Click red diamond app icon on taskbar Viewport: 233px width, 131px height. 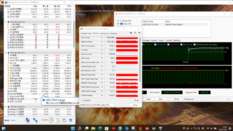click(x=113, y=128)
